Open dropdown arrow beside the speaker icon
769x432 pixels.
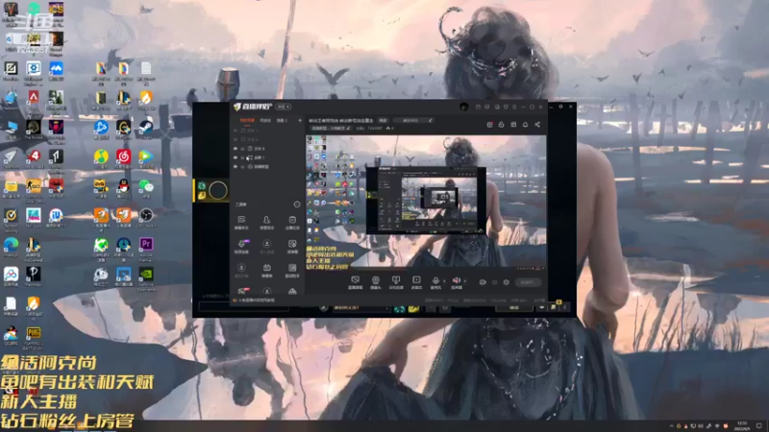pos(465,281)
